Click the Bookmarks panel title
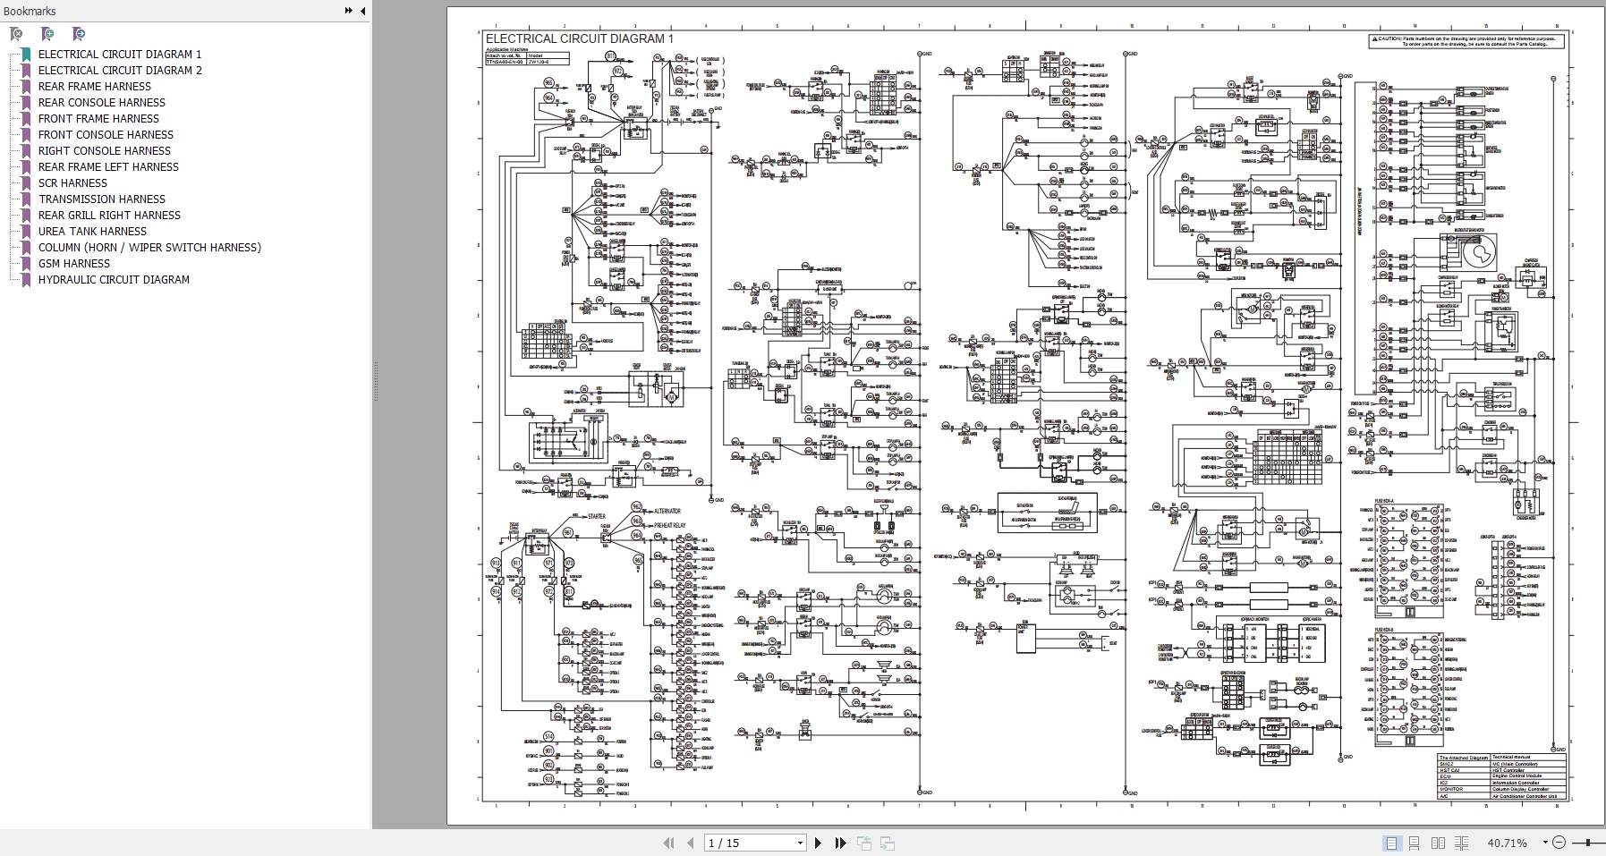 tap(30, 11)
